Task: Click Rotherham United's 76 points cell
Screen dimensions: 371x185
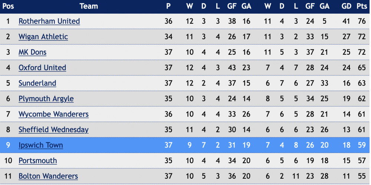Action: pos(362,21)
